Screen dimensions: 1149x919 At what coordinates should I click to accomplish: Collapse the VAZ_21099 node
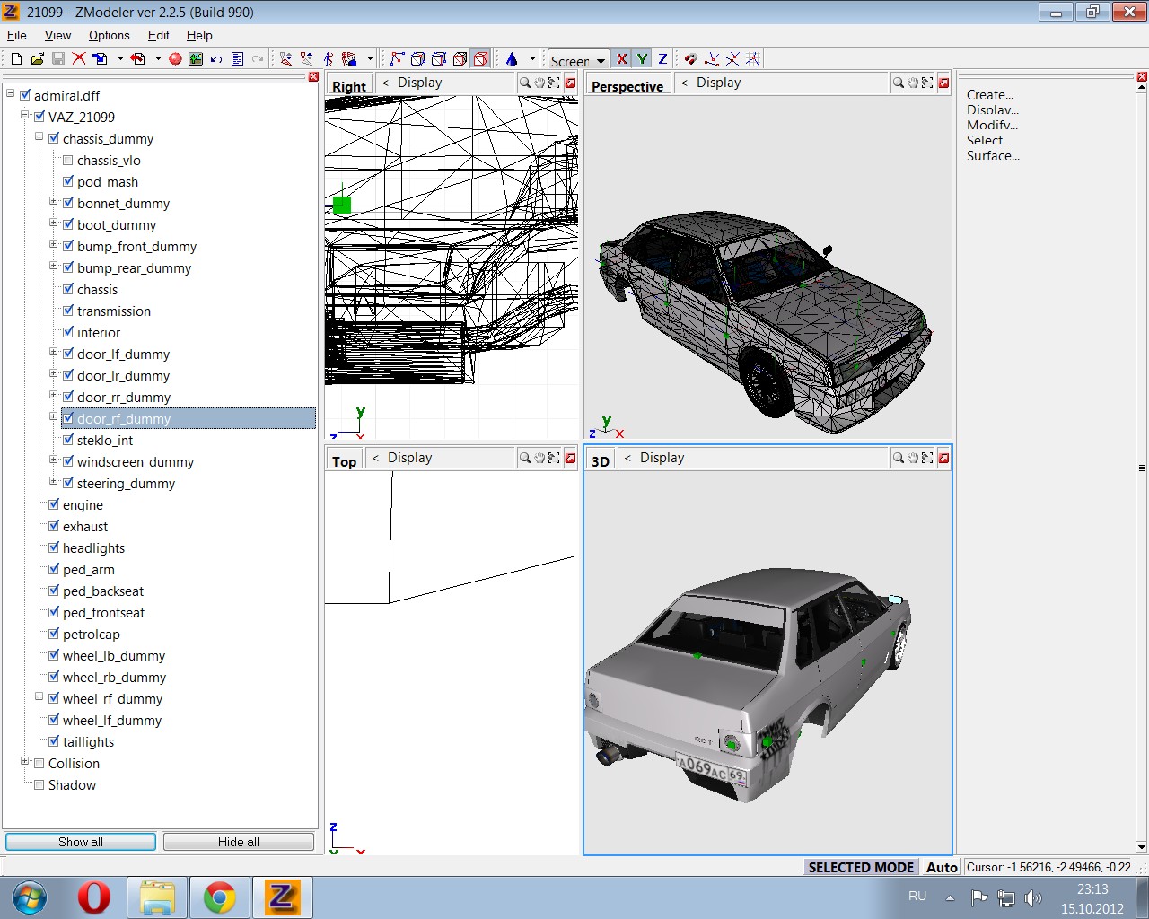(x=24, y=116)
